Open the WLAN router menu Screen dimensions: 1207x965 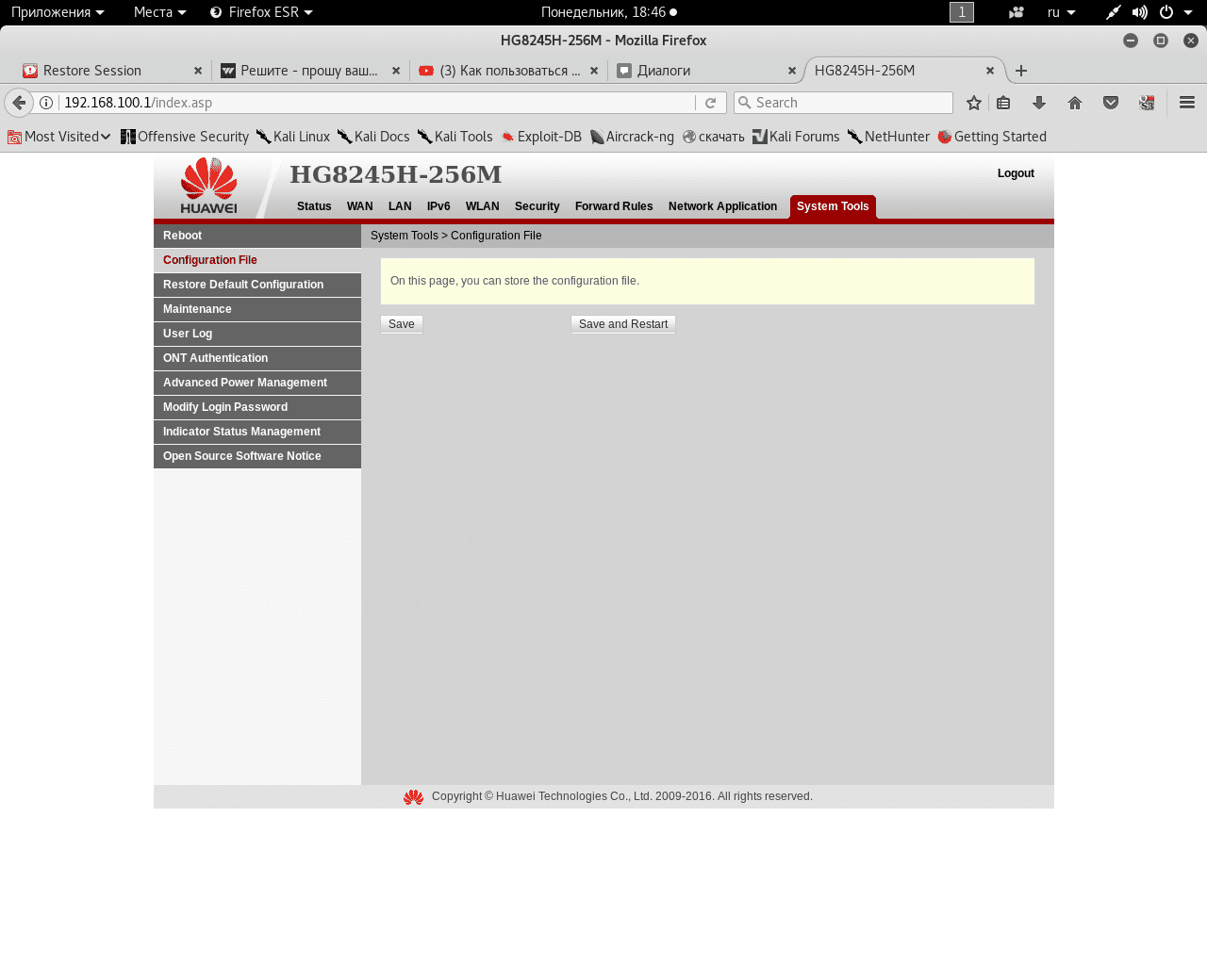point(482,206)
